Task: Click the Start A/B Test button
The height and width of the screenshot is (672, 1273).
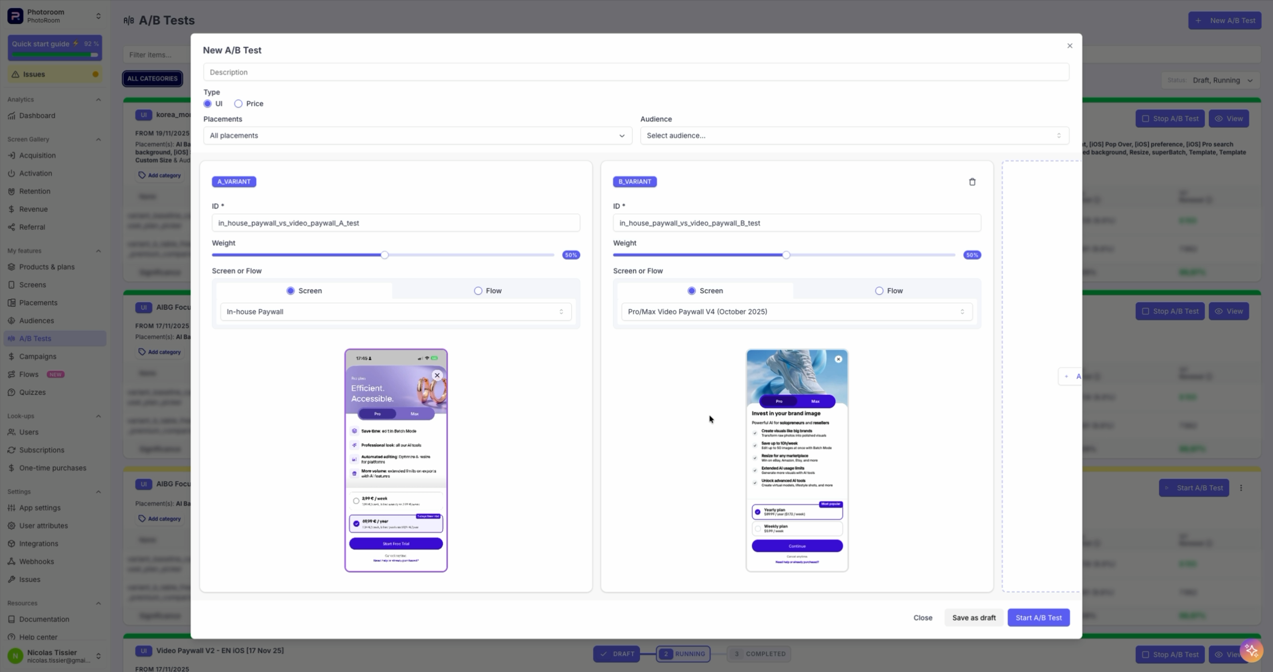Action: tap(1038, 618)
